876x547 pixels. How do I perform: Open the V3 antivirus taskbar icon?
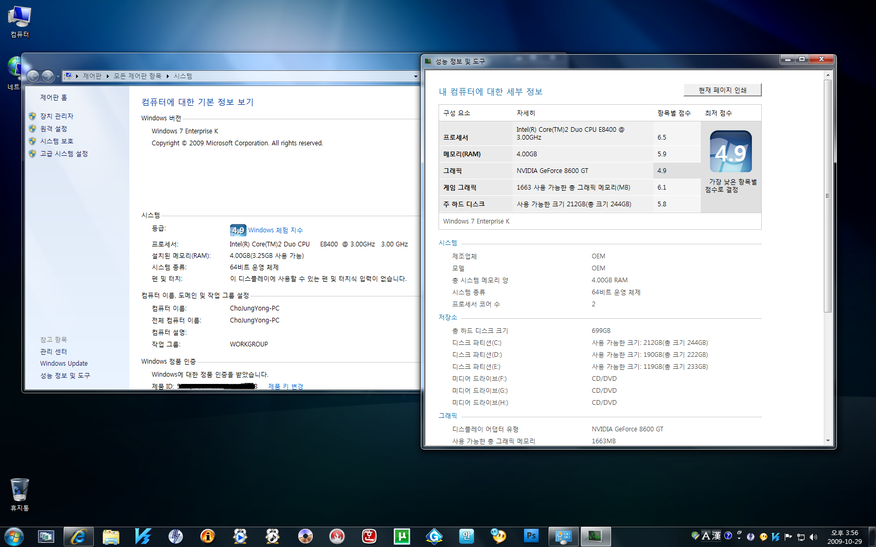point(143,536)
